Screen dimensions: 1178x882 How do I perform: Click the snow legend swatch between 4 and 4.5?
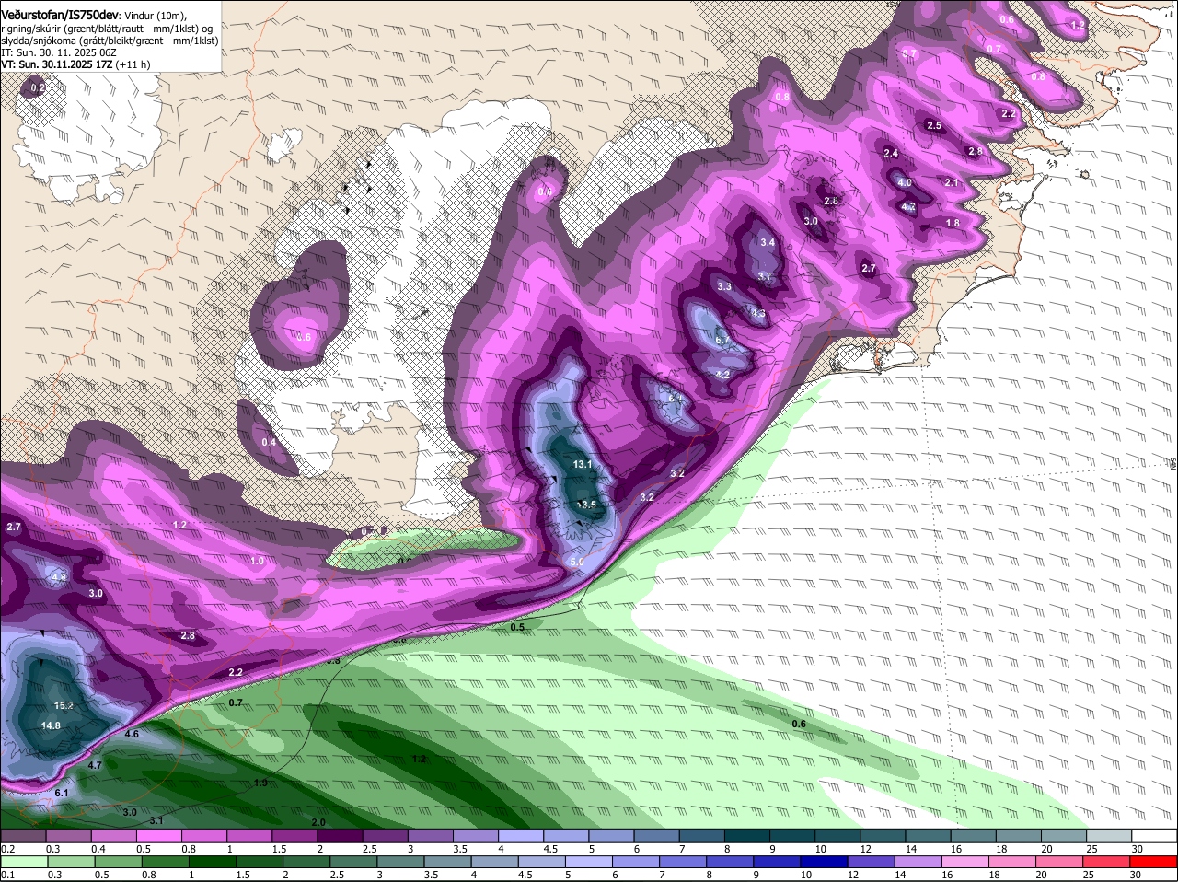click(521, 836)
